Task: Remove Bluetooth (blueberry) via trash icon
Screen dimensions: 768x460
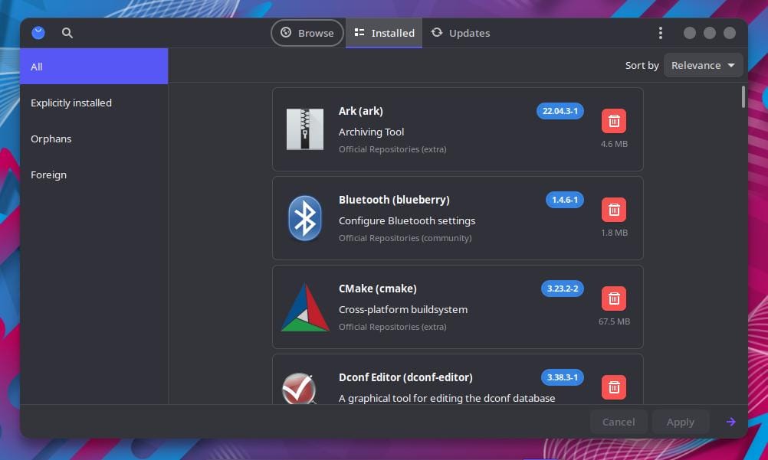Action: coord(614,210)
